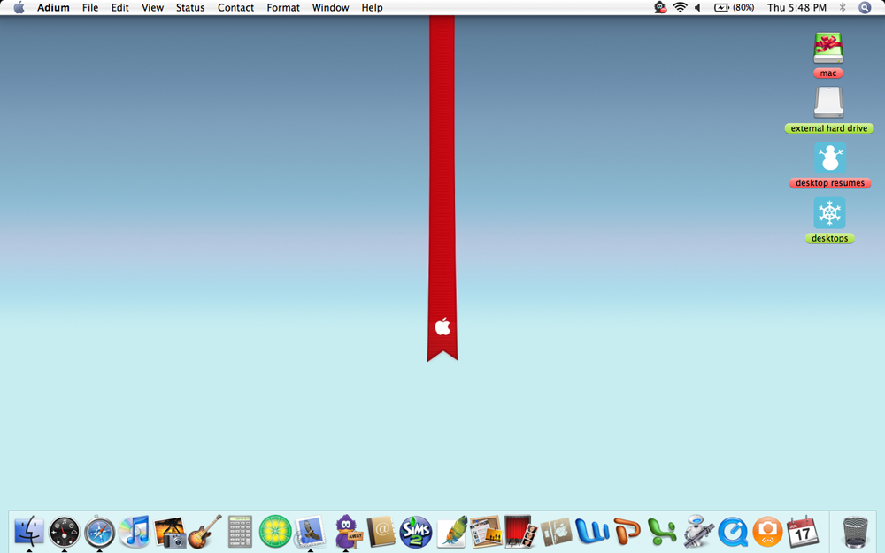Image resolution: width=885 pixels, height=553 pixels.
Task: Launch Automator robot icon in dock
Action: [x=697, y=532]
